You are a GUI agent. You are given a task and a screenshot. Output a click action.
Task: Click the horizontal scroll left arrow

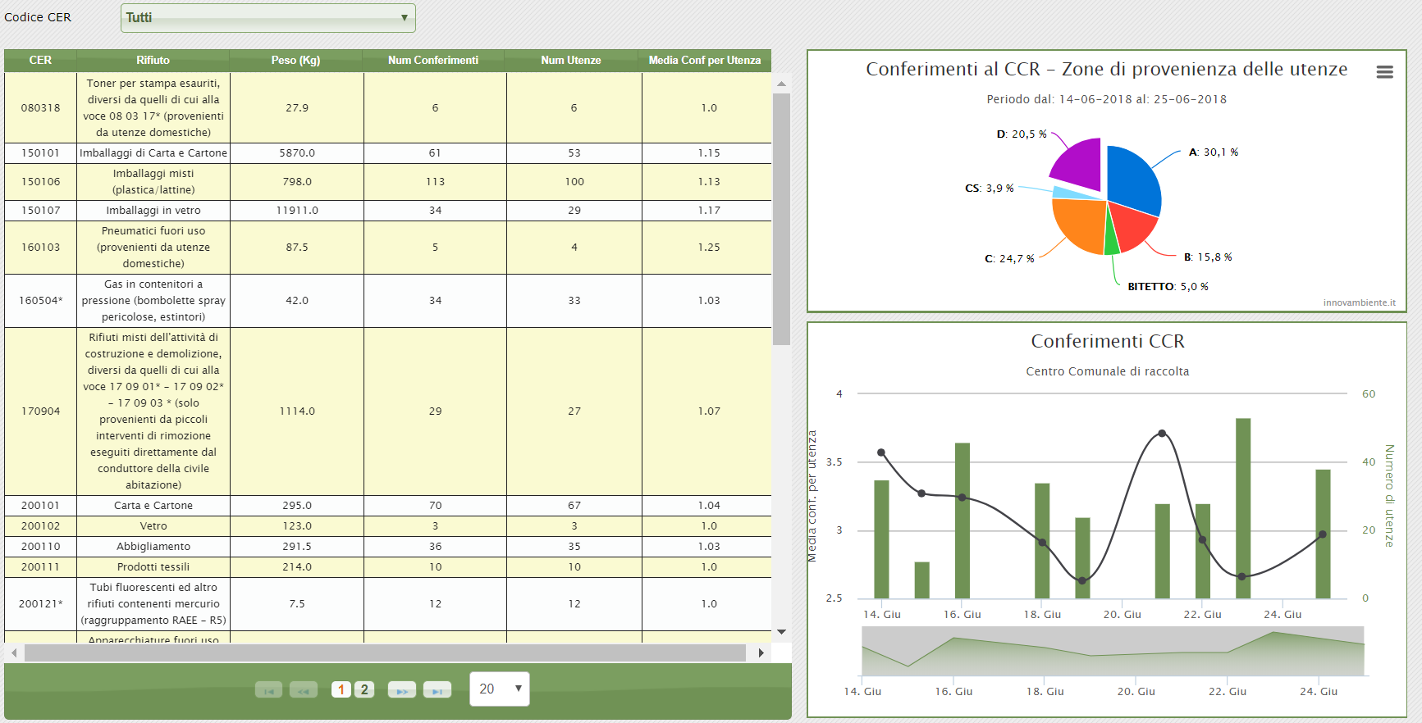point(14,653)
